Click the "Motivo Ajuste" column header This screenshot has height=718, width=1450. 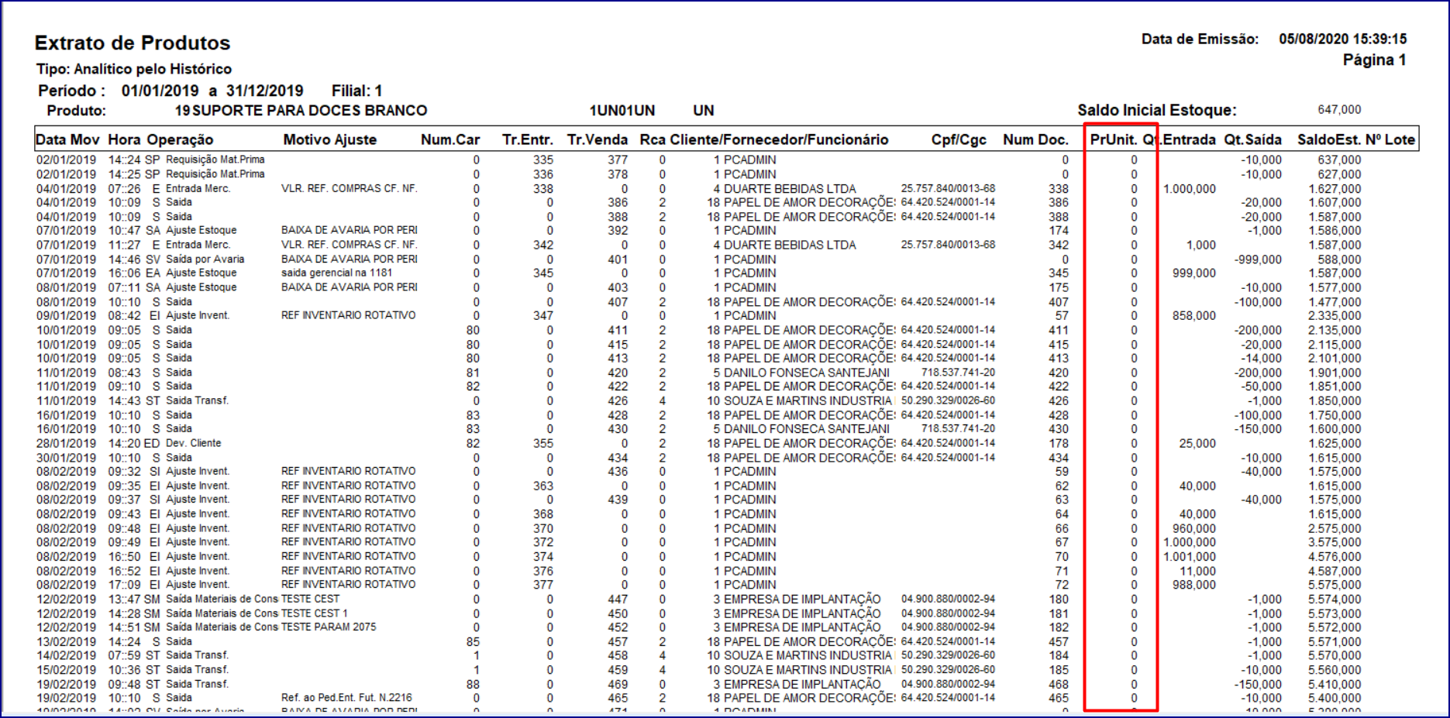330,139
